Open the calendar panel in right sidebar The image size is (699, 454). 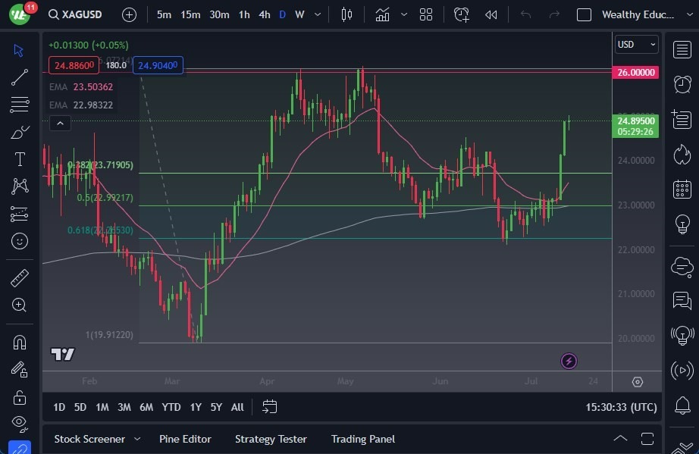pos(682,189)
